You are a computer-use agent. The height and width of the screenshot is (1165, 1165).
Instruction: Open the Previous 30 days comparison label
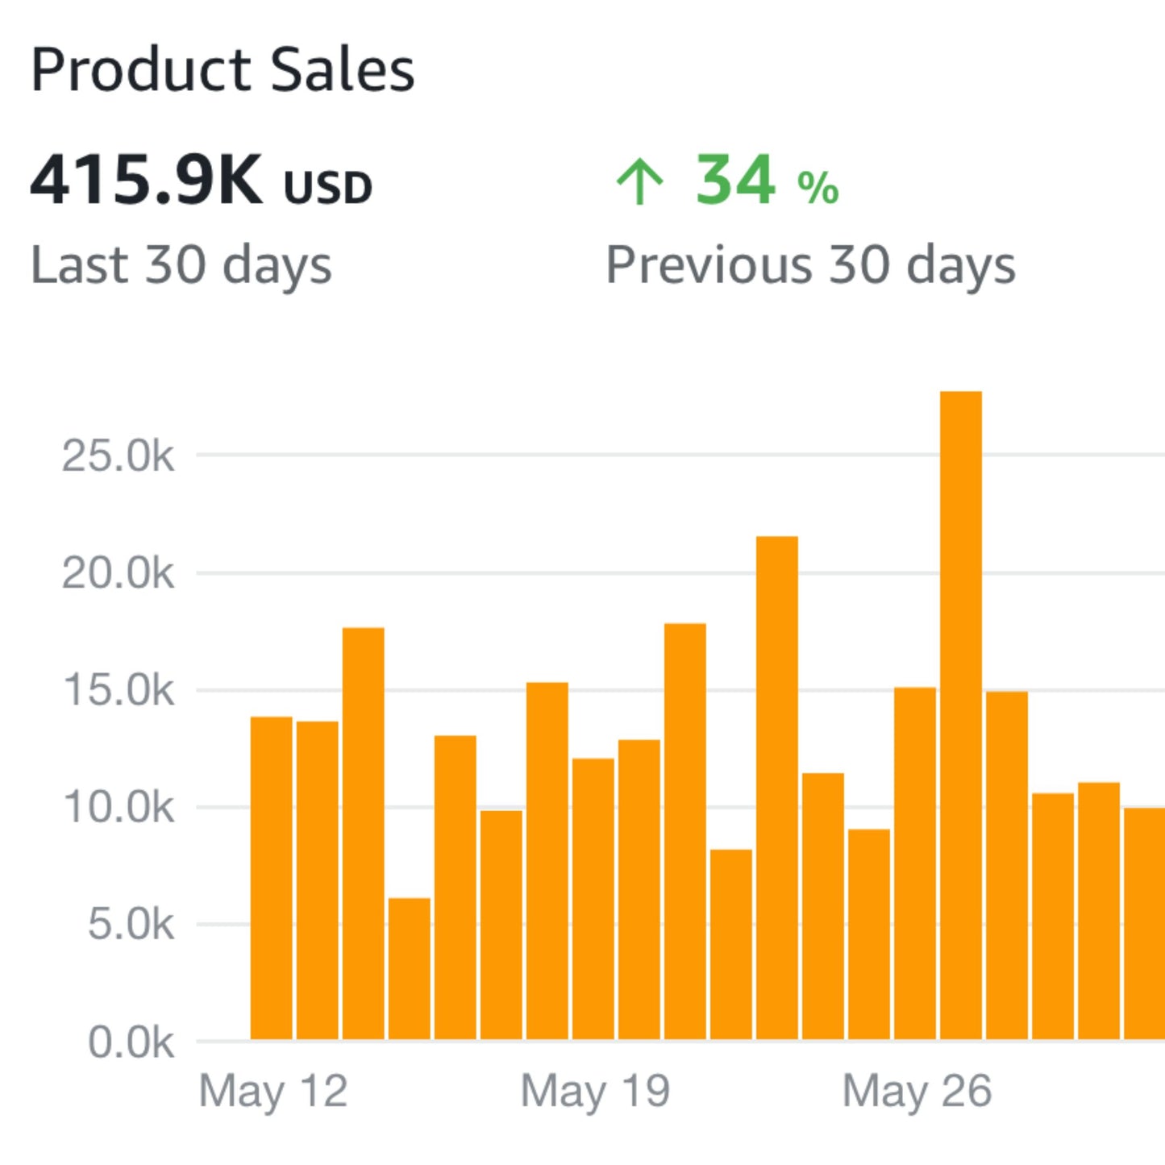[810, 265]
